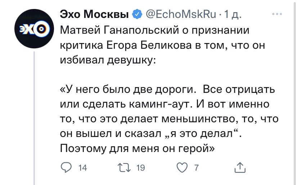Open the share icon menu
Image resolution: width=298 pixels, height=185 pixels.
click(239, 167)
